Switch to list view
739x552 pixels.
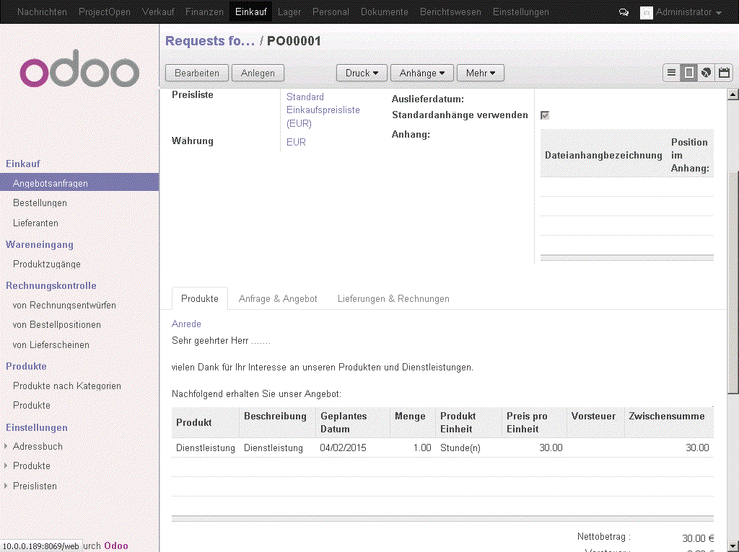(x=671, y=73)
